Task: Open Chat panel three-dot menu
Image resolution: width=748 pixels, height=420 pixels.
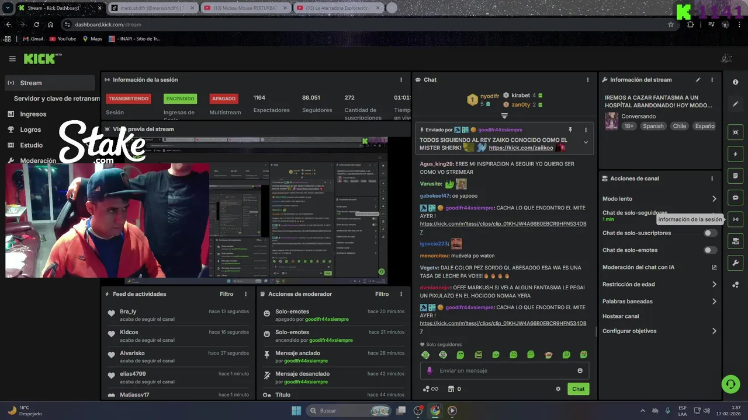Action: [588, 80]
